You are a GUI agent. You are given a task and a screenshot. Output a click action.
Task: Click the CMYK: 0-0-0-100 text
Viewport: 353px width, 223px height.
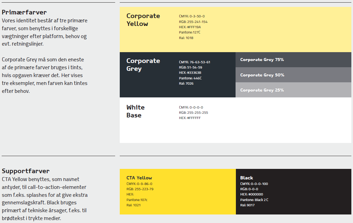(x=254, y=184)
